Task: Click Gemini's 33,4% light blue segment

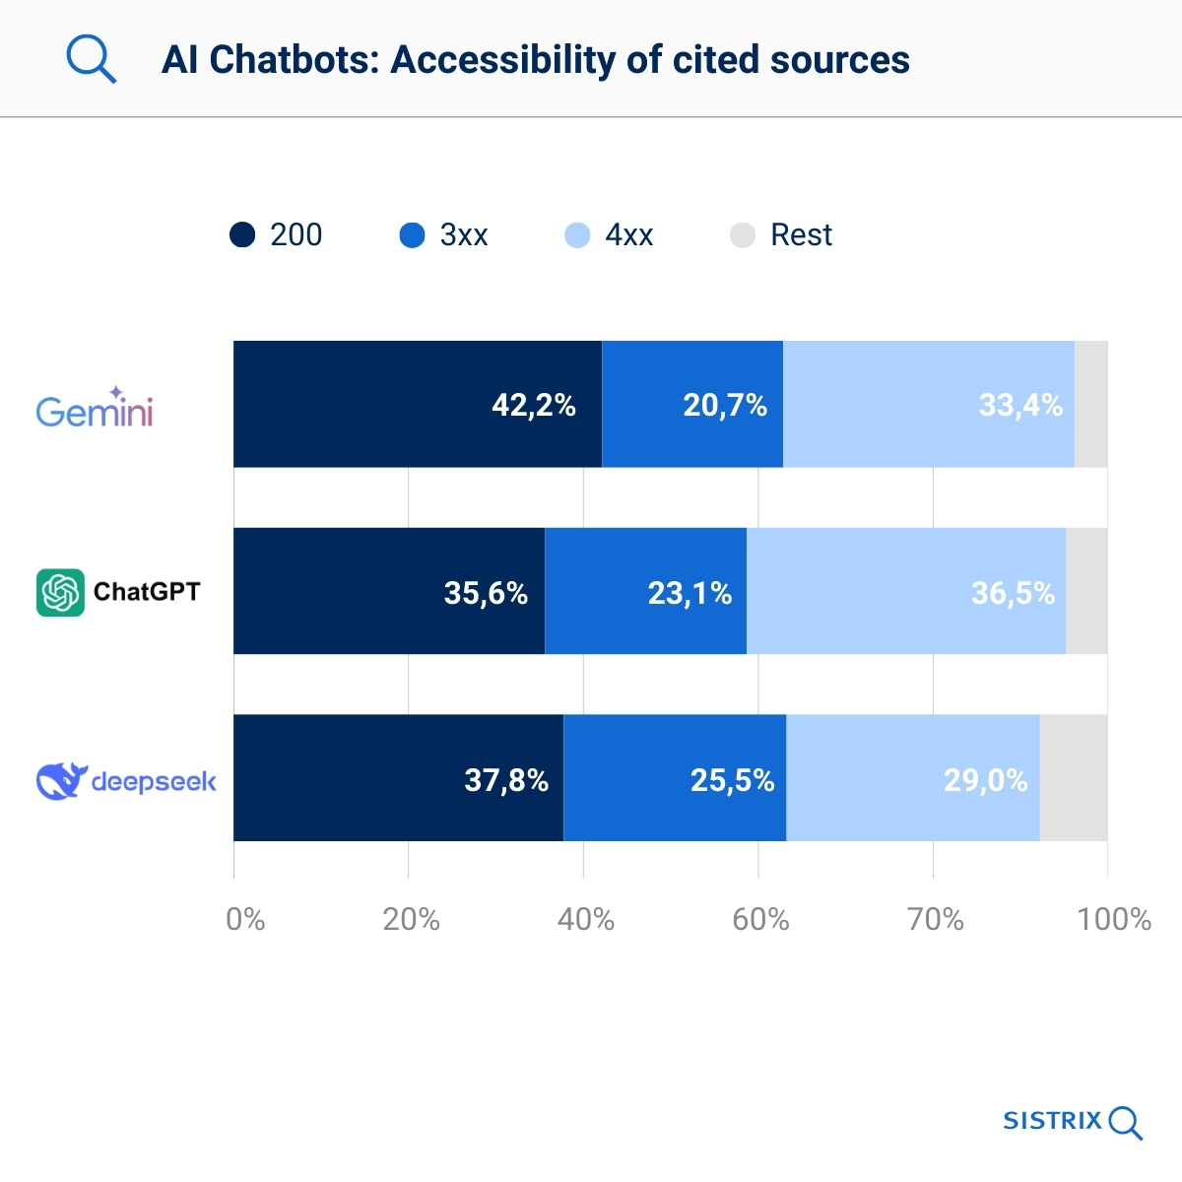Action: [928, 405]
